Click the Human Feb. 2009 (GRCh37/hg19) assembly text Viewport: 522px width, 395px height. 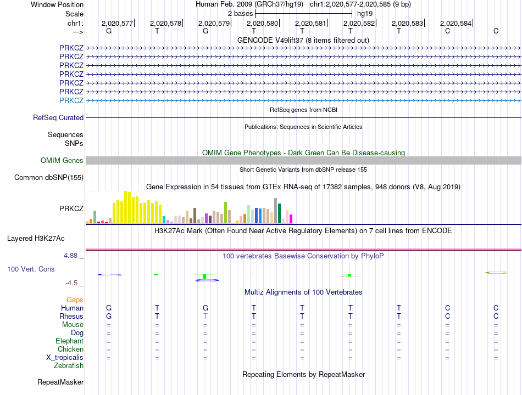pos(249,4)
